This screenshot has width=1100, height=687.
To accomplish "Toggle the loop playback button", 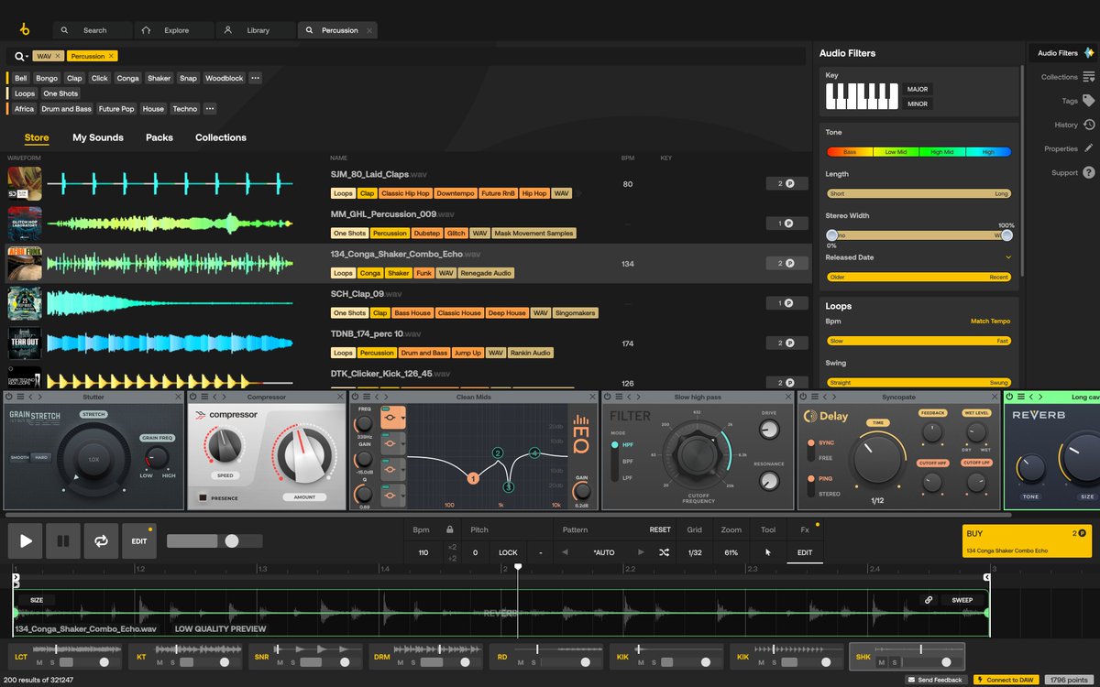I will point(101,541).
